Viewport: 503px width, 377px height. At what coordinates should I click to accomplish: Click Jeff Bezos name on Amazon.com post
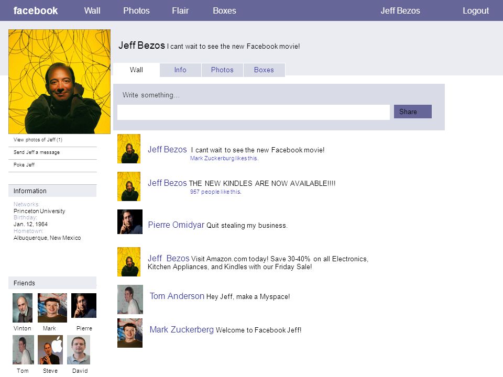tap(168, 258)
